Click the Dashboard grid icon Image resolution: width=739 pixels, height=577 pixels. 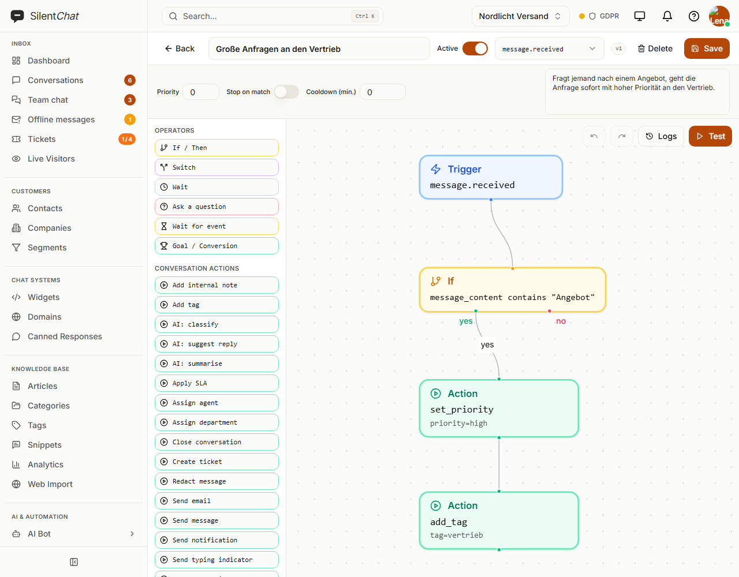[x=16, y=61]
